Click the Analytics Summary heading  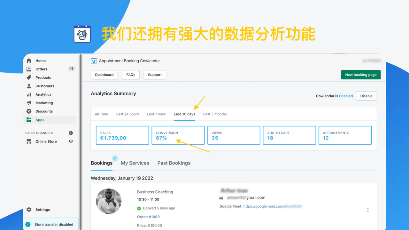click(113, 94)
